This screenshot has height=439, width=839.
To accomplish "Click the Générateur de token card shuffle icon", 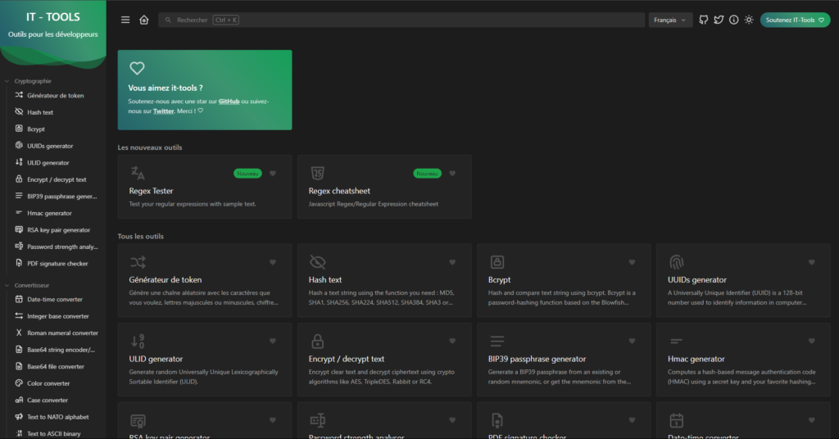I will (138, 262).
